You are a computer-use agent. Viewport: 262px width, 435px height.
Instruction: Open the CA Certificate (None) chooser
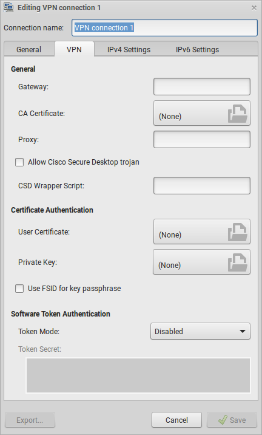pyautogui.click(x=202, y=113)
